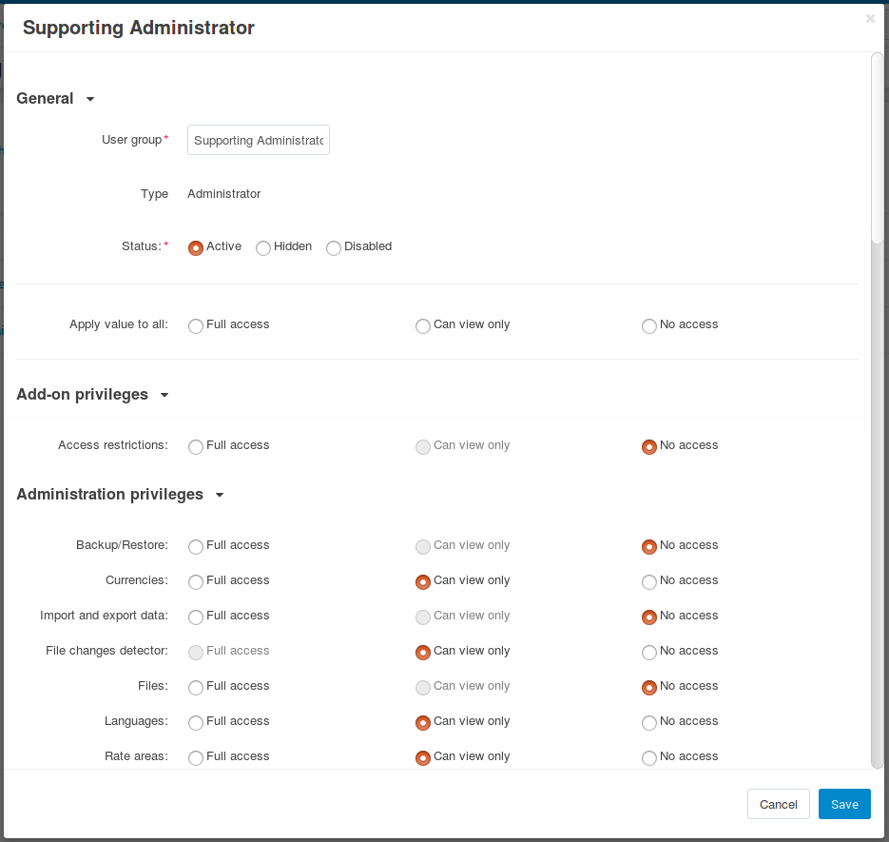Close the Supporting Administrator dialog
Screen dimensions: 889x842
pos(870,19)
